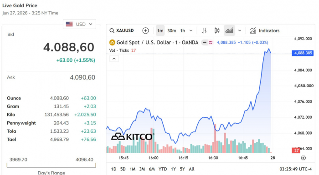The height and width of the screenshot is (175, 319).
Task: Select the 30m interval
Action: coord(171,30)
